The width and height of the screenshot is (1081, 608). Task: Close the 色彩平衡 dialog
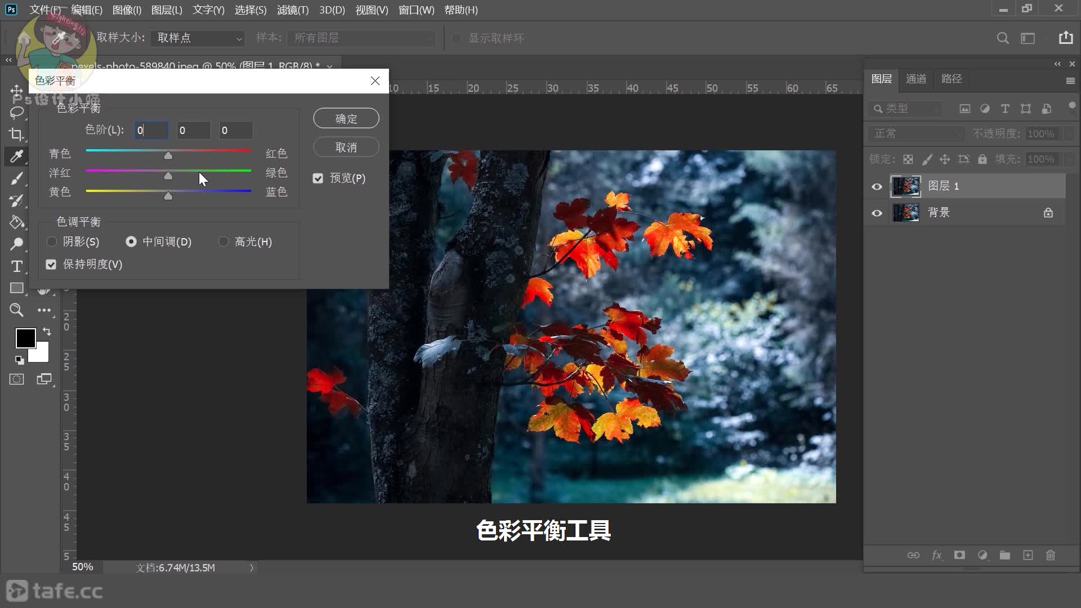coord(375,81)
